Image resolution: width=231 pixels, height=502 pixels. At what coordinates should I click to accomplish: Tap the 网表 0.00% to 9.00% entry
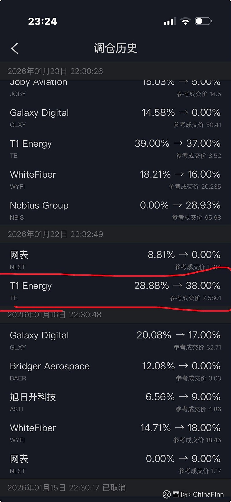point(115,464)
